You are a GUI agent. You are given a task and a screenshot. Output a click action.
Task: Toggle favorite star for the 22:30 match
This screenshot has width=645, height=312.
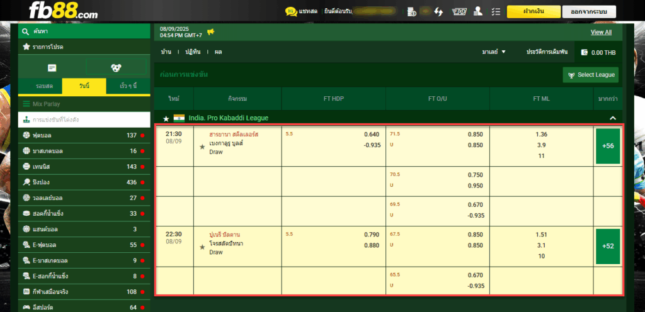tap(202, 247)
